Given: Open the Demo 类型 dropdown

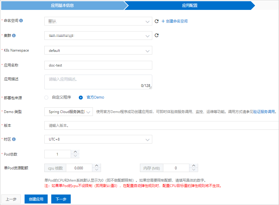Looking at the screenshot, I should (69, 111).
